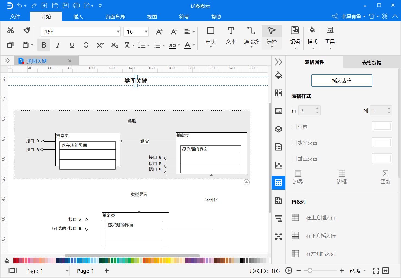401x278 pixels.
Task: Click the color box next to 水平交替
Action: tap(382, 143)
